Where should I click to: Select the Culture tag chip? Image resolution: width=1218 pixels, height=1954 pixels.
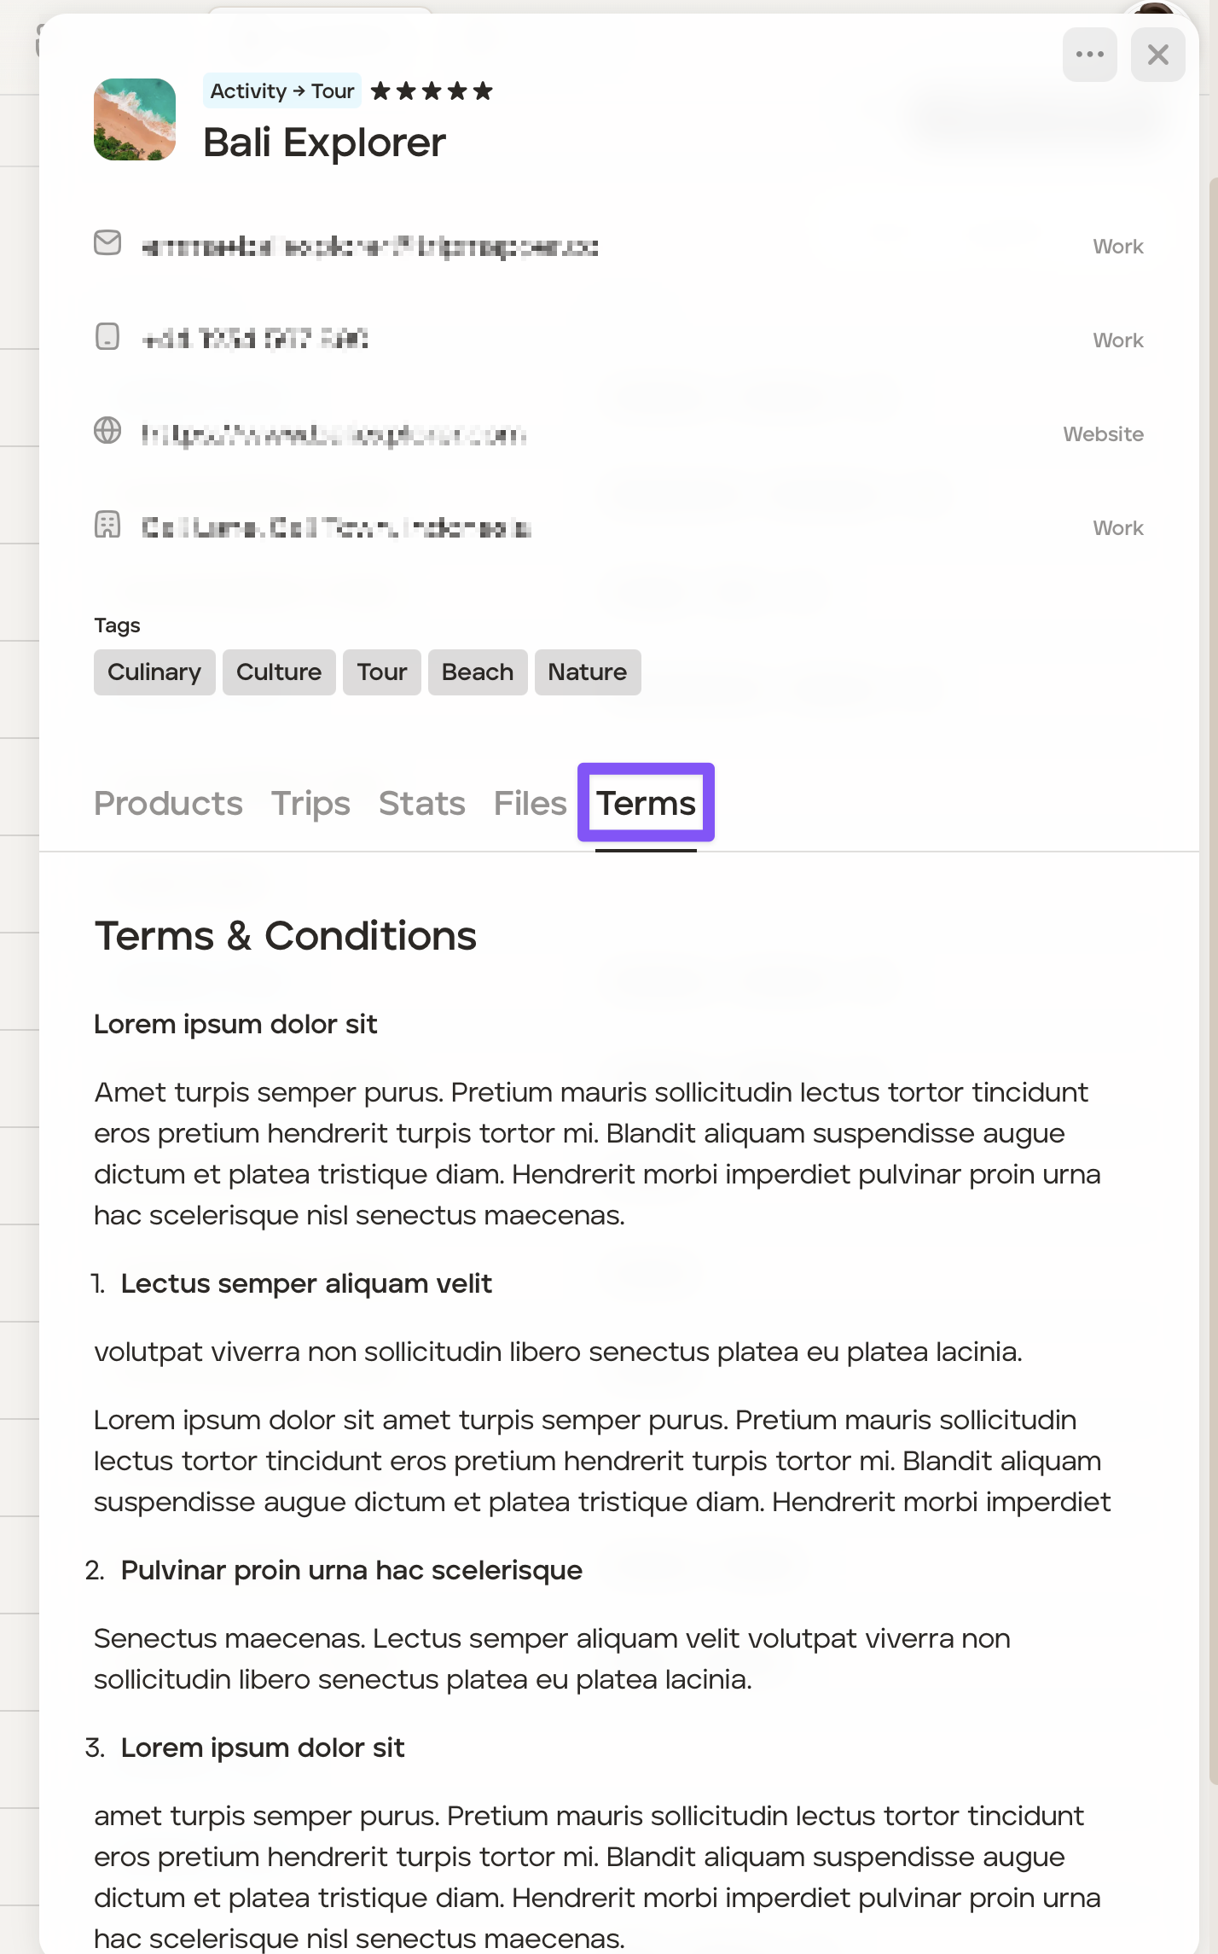pyautogui.click(x=279, y=672)
